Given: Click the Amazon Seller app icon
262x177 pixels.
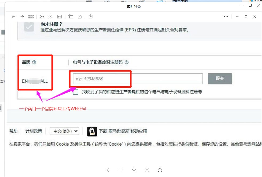Looking at the screenshot, I should [x=92, y=132].
